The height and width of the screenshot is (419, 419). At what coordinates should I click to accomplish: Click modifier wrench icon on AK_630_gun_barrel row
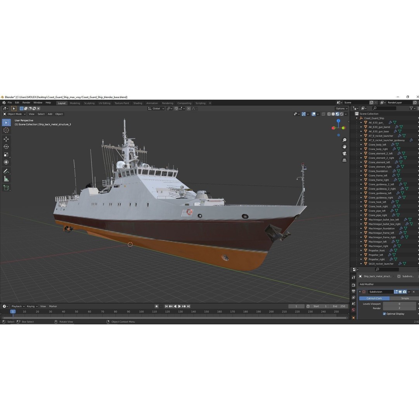click(x=396, y=127)
